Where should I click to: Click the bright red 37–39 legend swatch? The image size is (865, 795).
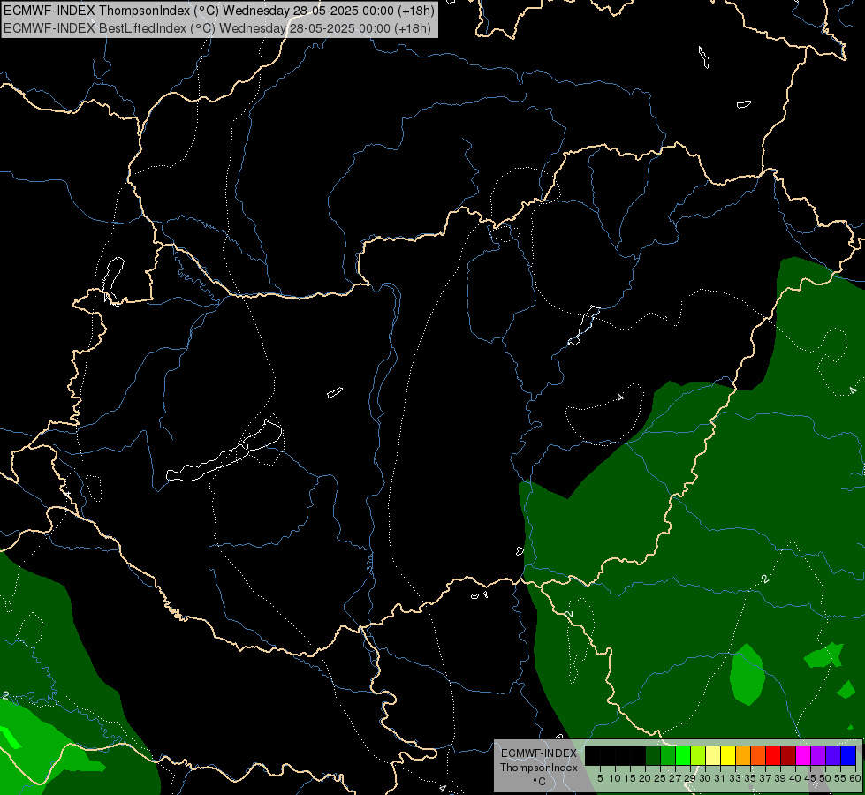point(773,755)
